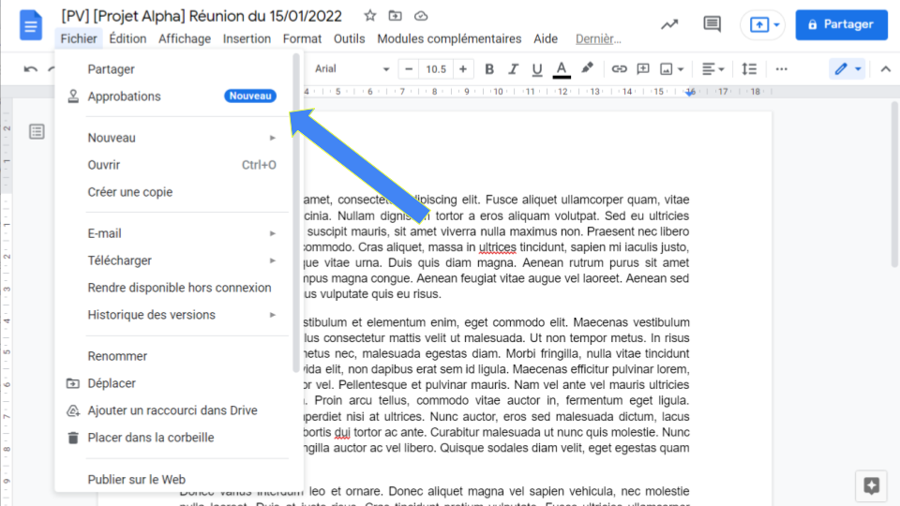Image resolution: width=900 pixels, height=506 pixels.
Task: Click the Google Docs home logo
Action: 31,25
